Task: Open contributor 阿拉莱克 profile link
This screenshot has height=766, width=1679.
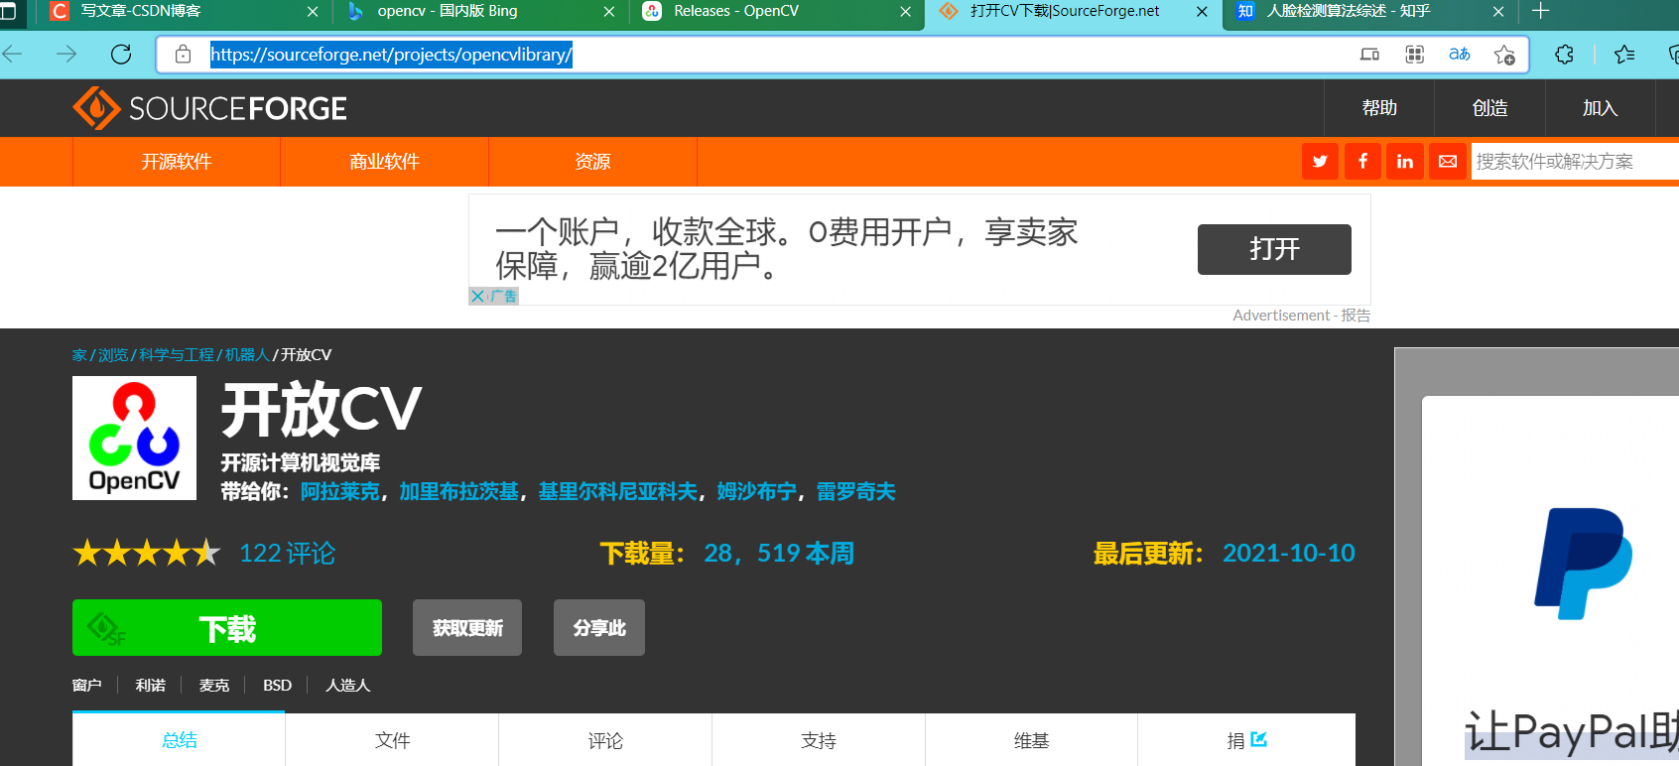Action: [x=339, y=492]
